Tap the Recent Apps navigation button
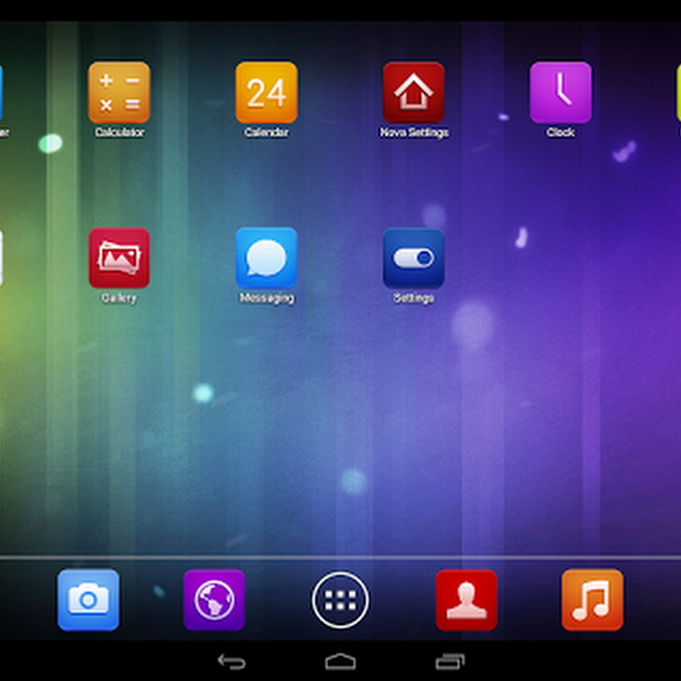The image size is (681, 681). (450, 661)
